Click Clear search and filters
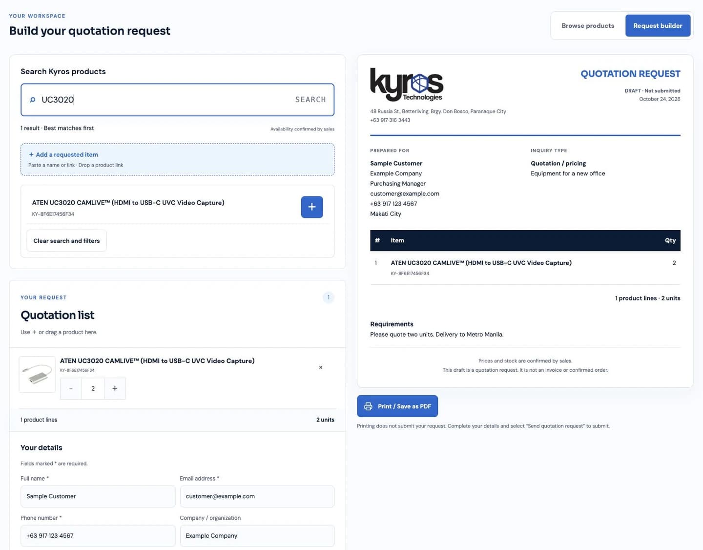The height and width of the screenshot is (550, 703). coord(66,241)
